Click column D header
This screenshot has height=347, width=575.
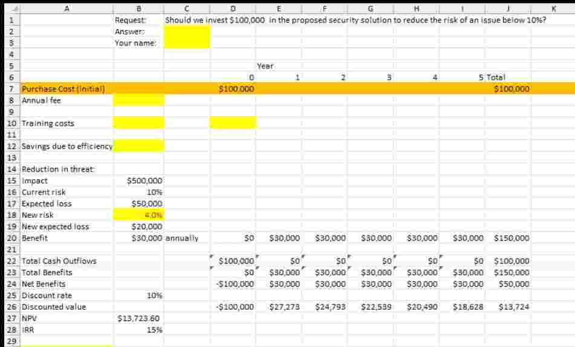coord(233,8)
